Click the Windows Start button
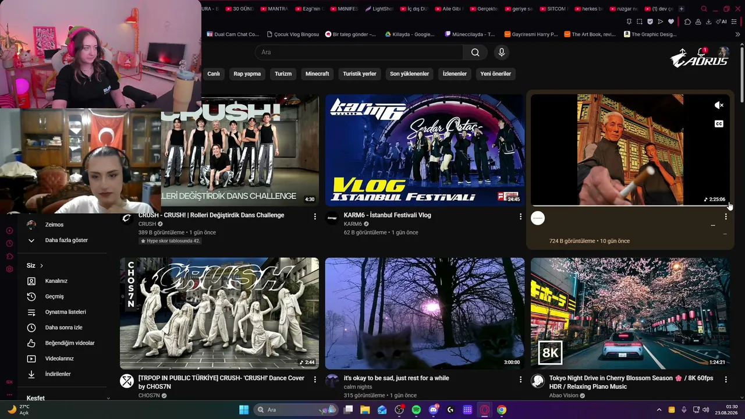 click(244, 410)
